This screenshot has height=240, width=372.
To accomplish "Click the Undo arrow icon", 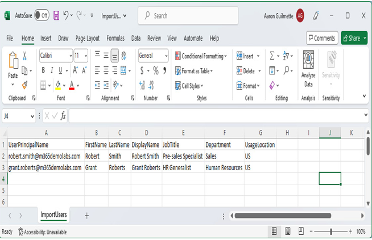I will (x=66, y=16).
